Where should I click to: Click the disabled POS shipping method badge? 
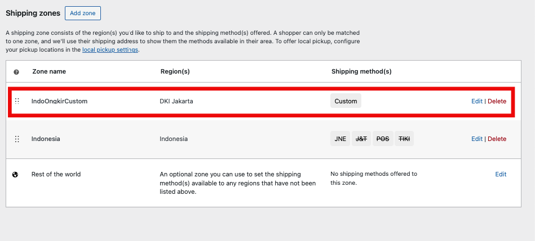pyautogui.click(x=383, y=139)
